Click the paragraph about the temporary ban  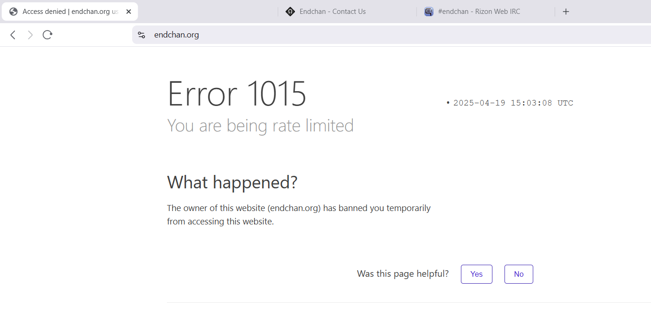tap(299, 215)
